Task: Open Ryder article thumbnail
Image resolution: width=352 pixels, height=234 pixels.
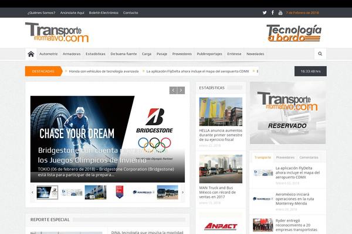Action: [263, 225]
